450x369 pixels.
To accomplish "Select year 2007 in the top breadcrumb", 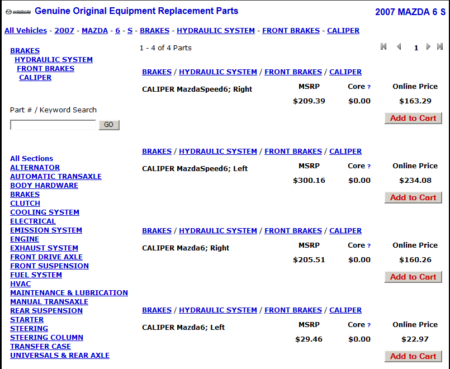I will click(64, 30).
